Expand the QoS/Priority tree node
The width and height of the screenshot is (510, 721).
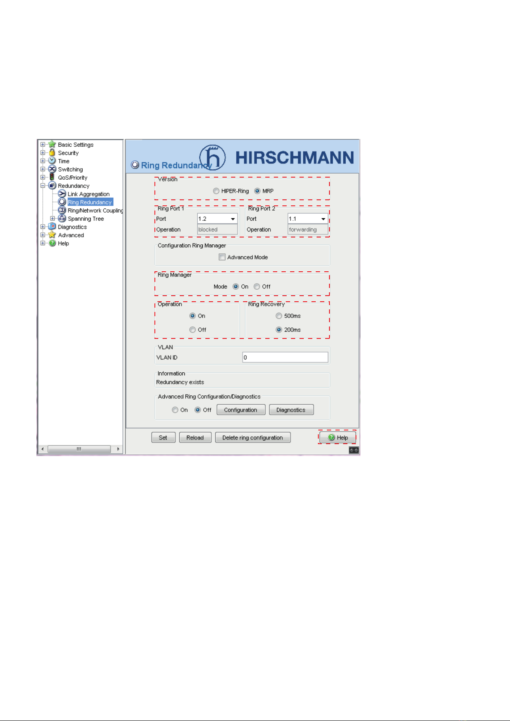tap(43, 177)
